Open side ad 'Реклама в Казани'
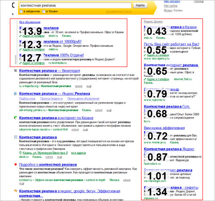215x201 pixels. click(x=170, y=27)
